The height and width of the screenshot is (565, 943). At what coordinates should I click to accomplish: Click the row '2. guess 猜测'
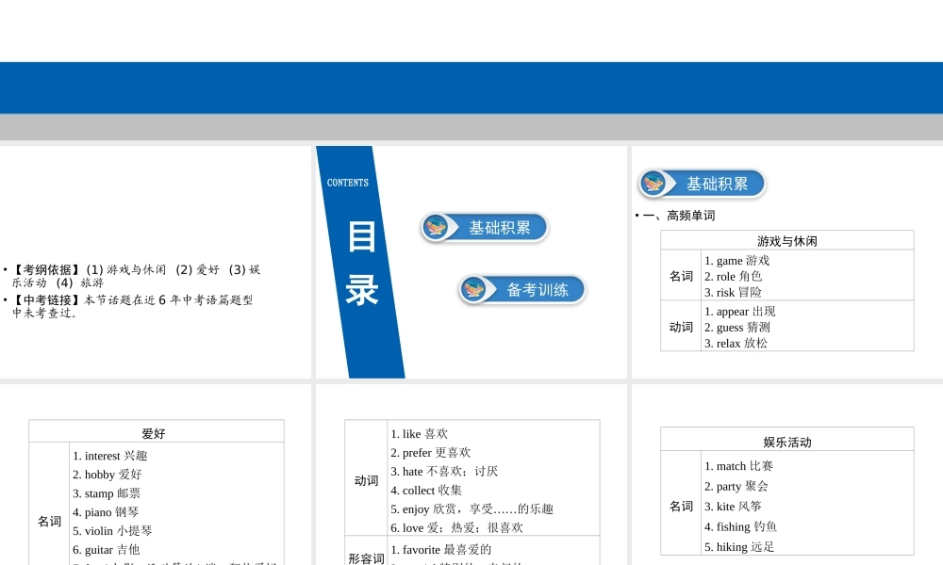pos(737,328)
